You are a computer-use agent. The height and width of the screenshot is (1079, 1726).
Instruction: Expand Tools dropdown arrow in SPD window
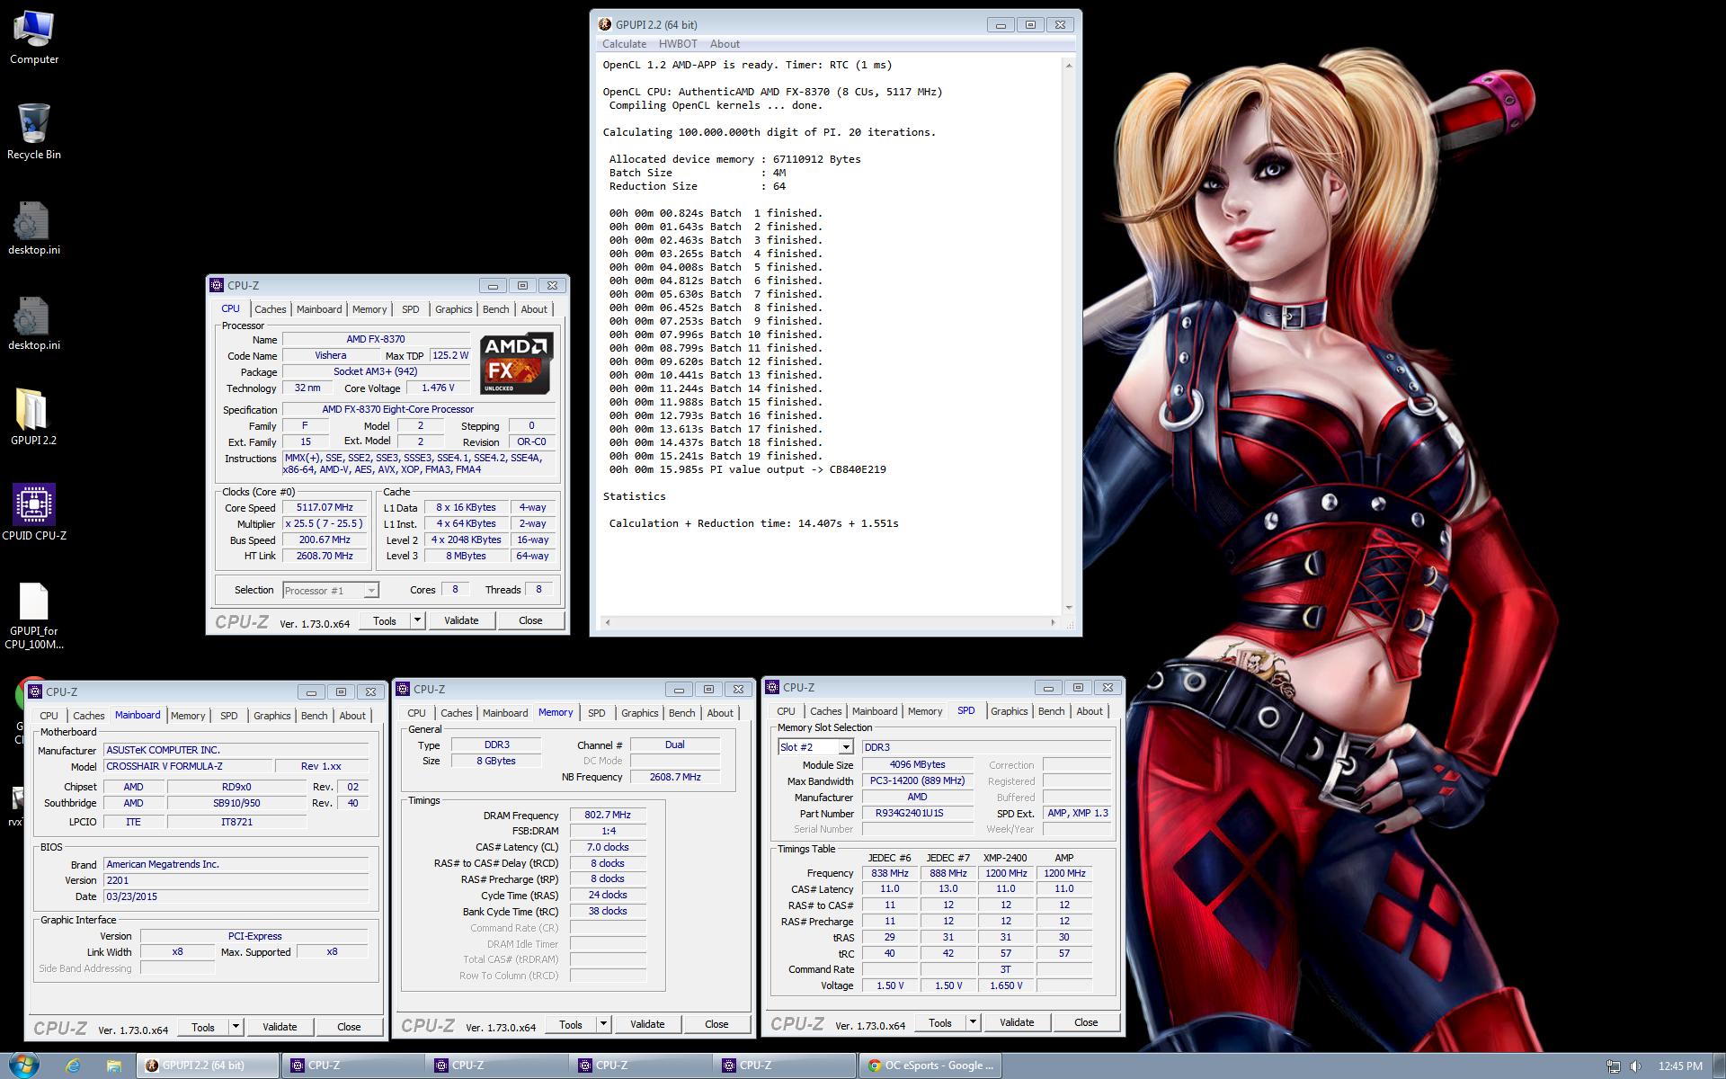pyautogui.click(x=973, y=1022)
